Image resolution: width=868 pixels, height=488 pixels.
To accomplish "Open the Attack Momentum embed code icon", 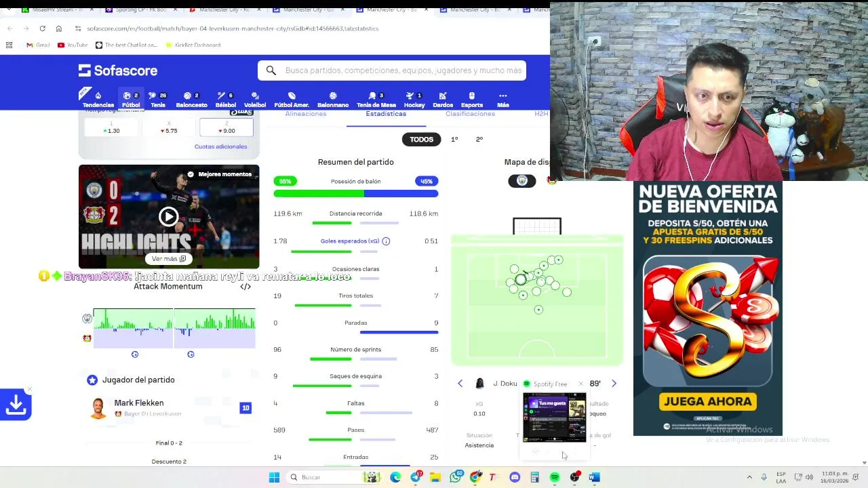I will 245,287.
